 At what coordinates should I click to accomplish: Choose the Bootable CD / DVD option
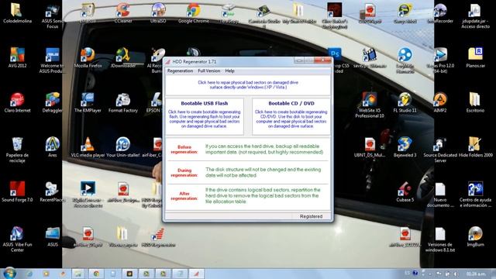(291, 116)
